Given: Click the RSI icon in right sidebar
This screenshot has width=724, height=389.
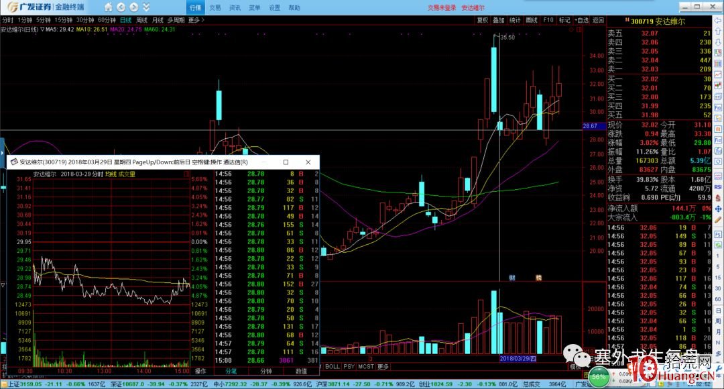Looking at the screenshot, I should pos(718,187).
